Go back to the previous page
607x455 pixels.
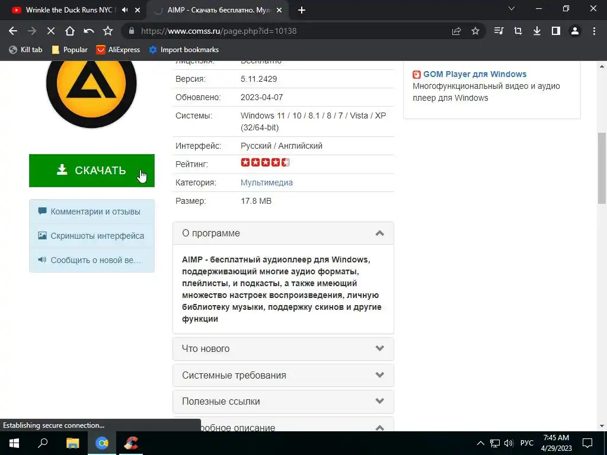coord(13,31)
